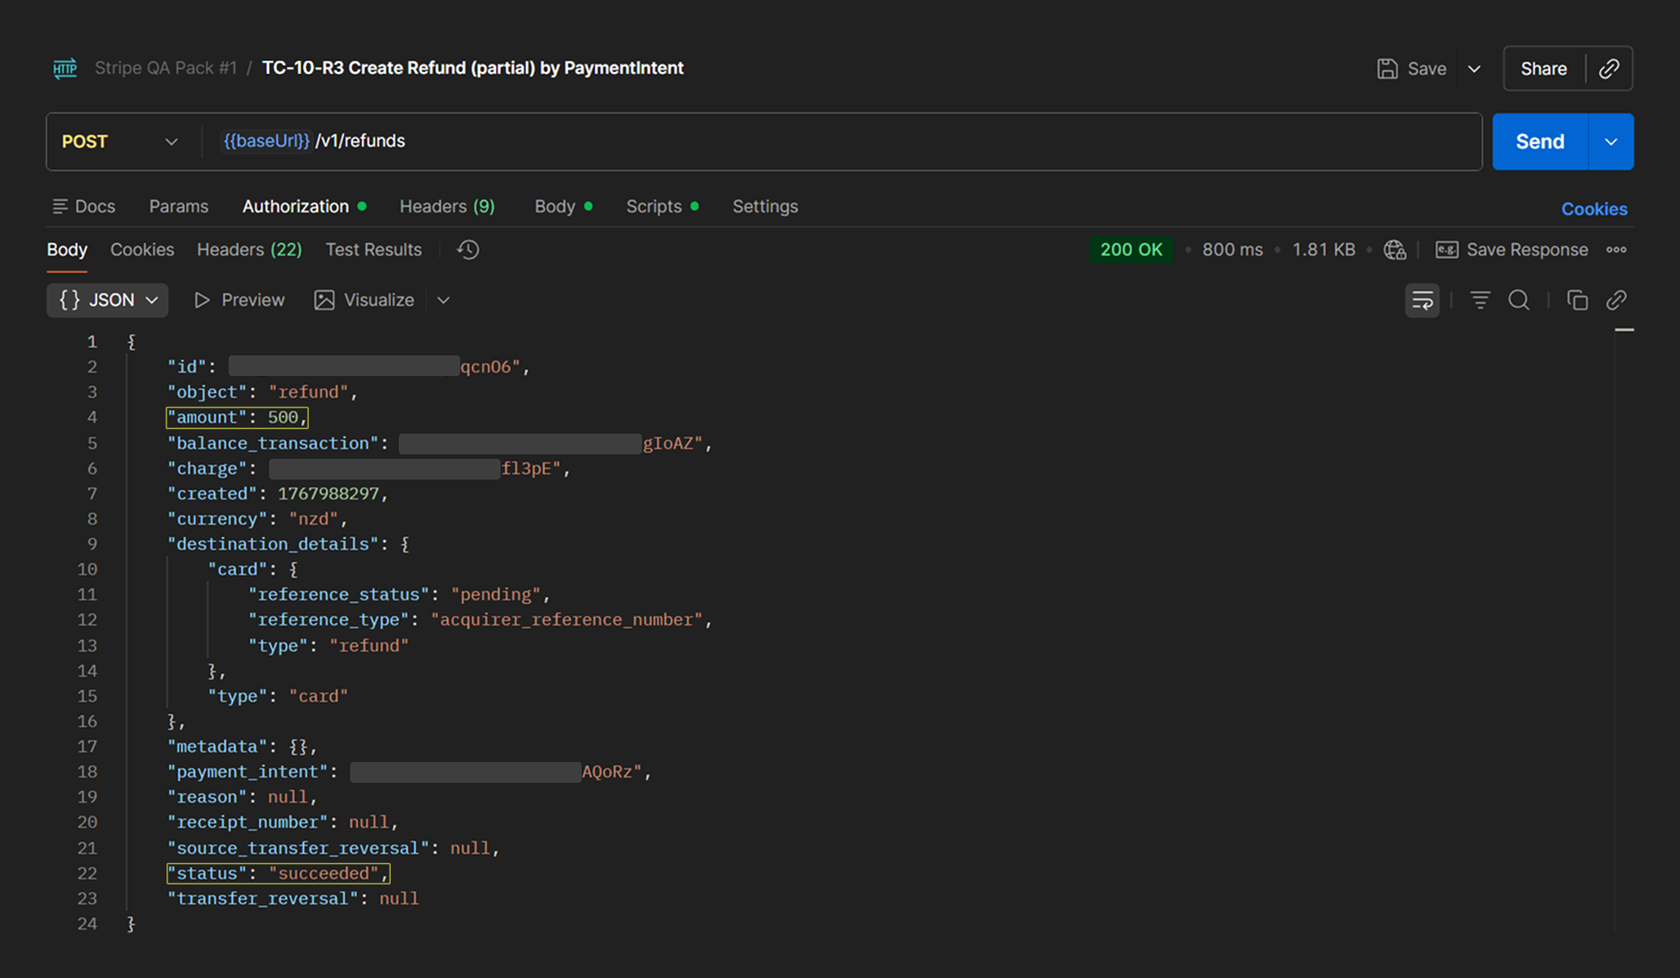The height and width of the screenshot is (978, 1680).
Task: Click the response scrollbar marker
Action: (1624, 330)
